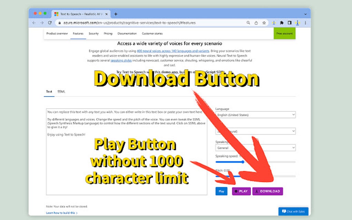This screenshot has height=220, width=352.
Task: Reload the page with the refresh icon
Action: click(x=50, y=23)
